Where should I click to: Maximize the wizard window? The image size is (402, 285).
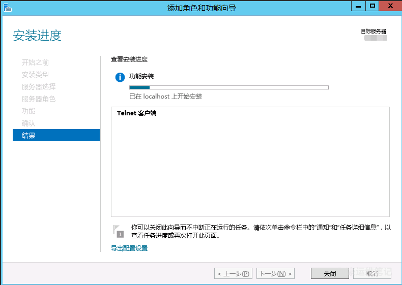click(372, 6)
